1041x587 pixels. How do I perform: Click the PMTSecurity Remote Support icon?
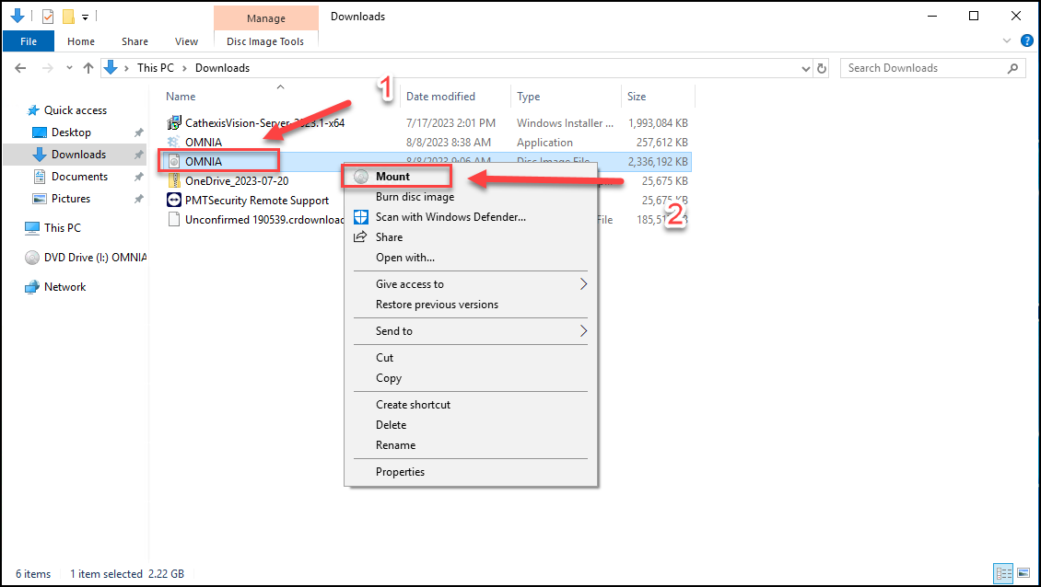click(x=174, y=201)
